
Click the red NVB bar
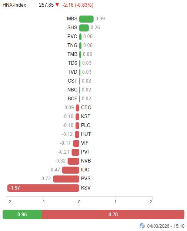click(x=73, y=161)
